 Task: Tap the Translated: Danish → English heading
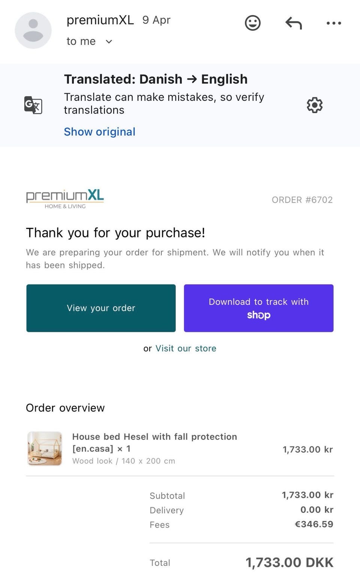click(x=156, y=79)
